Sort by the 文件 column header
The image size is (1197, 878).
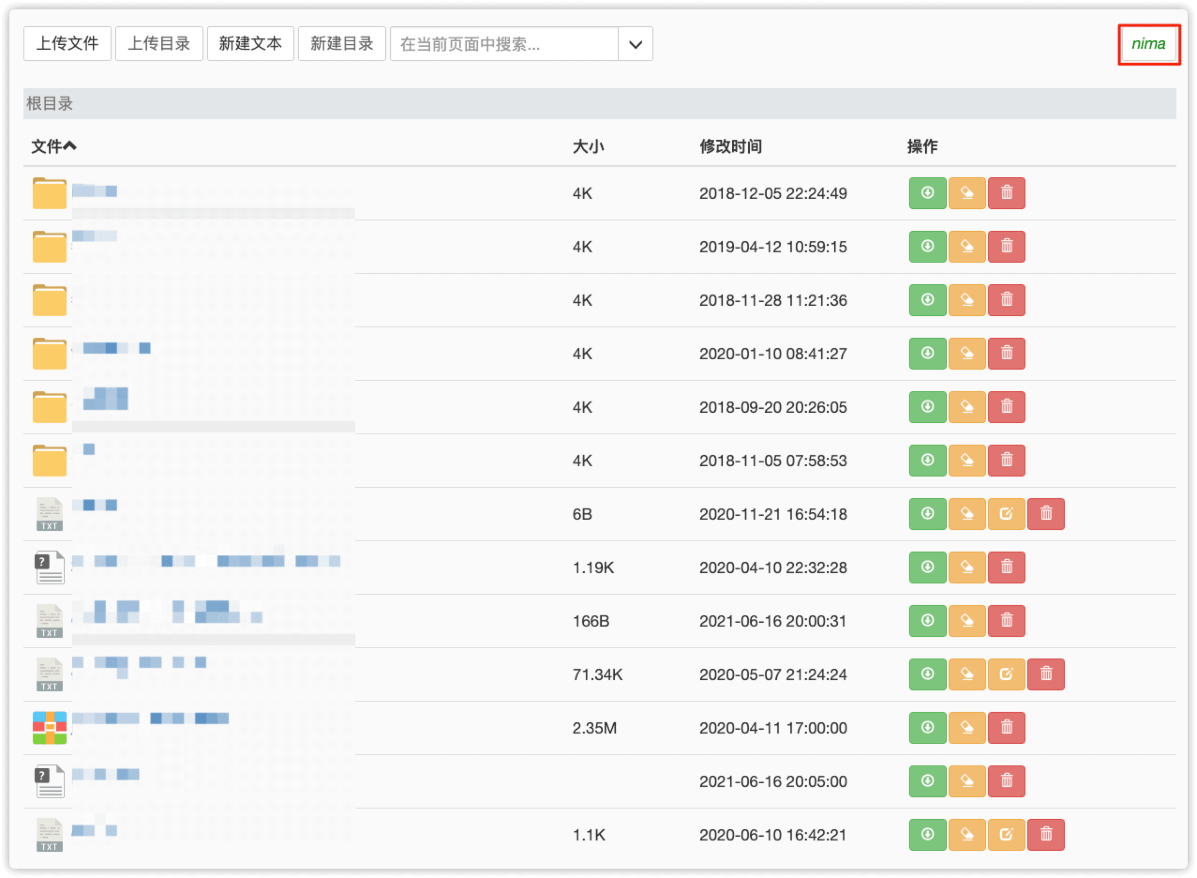[x=53, y=146]
